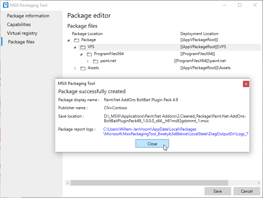Open the Virtual registry section
Viewport: 263px width, 198px height.
[22, 33]
